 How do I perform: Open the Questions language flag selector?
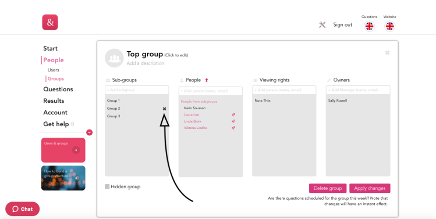click(369, 26)
